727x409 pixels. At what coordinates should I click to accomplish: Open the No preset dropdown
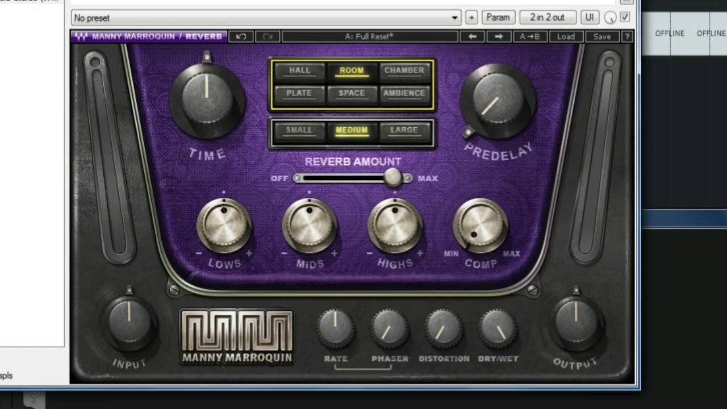click(x=266, y=18)
